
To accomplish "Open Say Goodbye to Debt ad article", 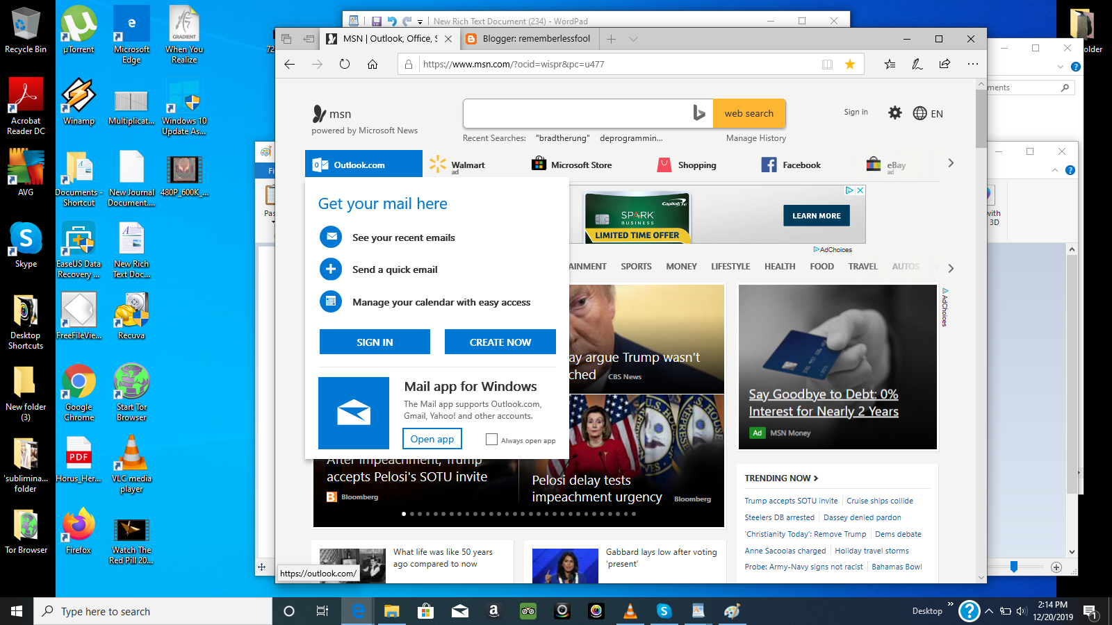I will [x=837, y=367].
